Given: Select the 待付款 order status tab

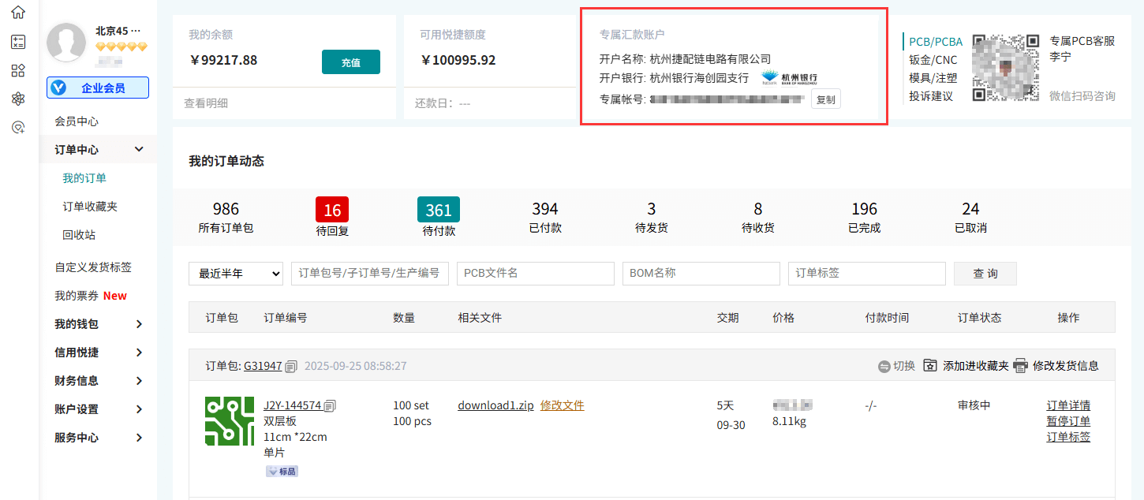Looking at the screenshot, I should [439, 217].
